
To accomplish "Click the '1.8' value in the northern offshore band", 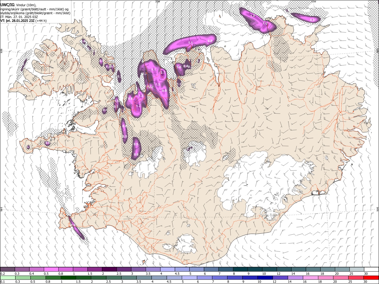I will coord(253,16).
